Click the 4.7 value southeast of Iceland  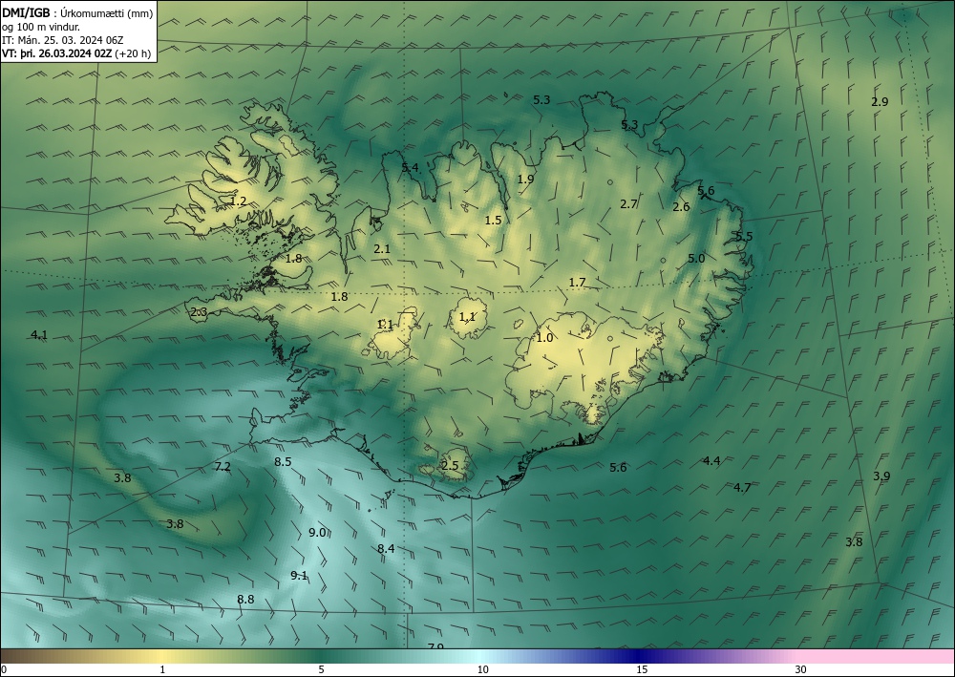point(742,487)
